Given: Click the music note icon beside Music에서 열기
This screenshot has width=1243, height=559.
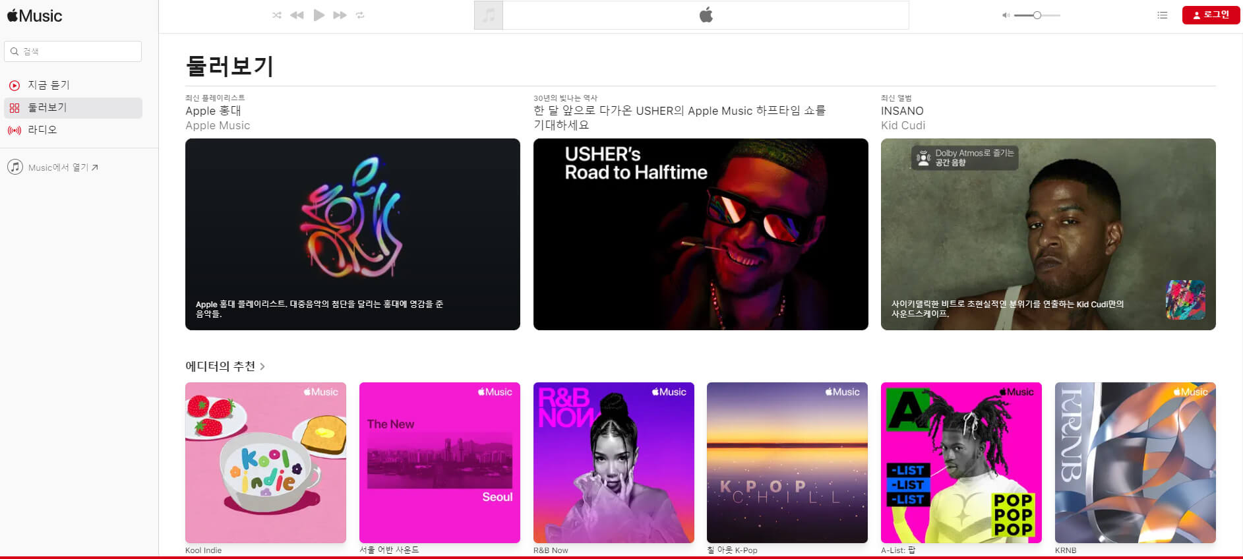Looking at the screenshot, I should pyautogui.click(x=15, y=167).
